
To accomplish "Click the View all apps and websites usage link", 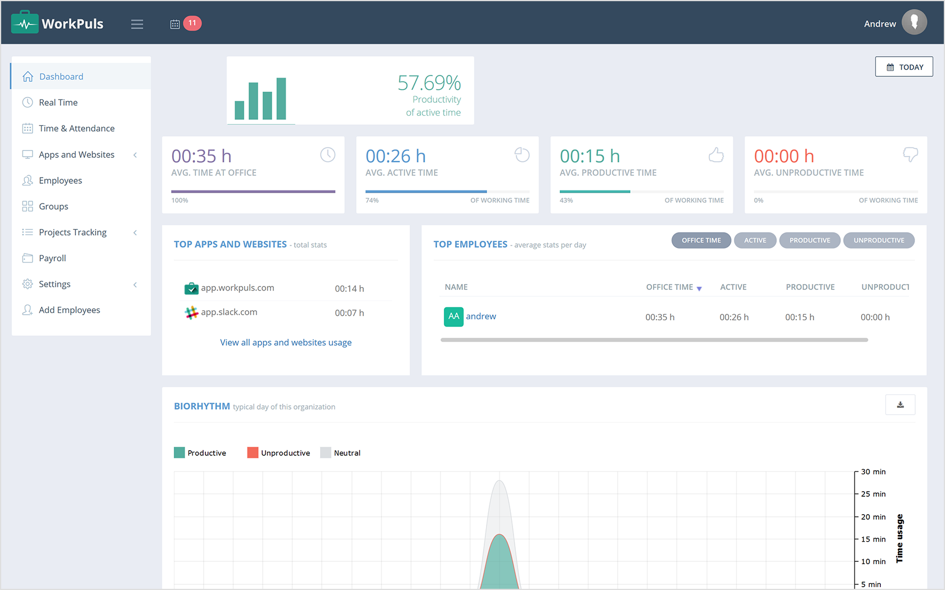I will click(x=286, y=342).
